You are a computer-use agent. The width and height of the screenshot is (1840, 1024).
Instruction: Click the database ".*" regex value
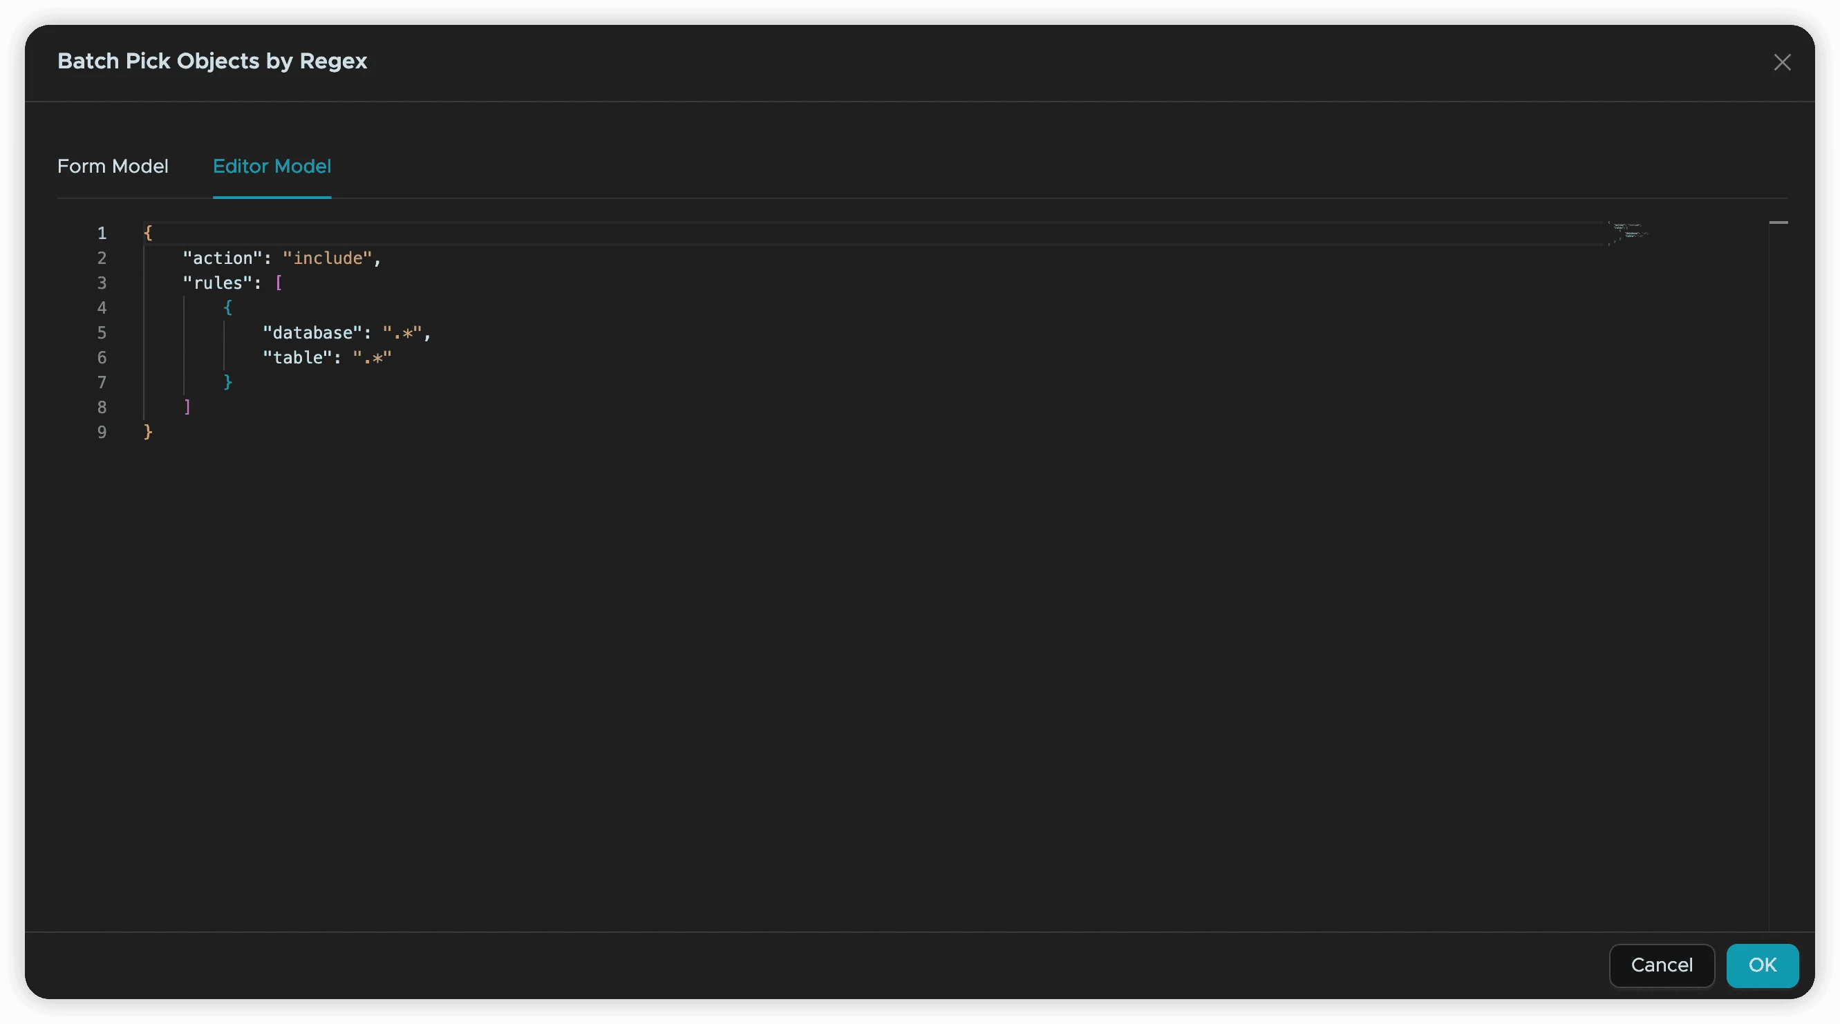pyautogui.click(x=403, y=333)
